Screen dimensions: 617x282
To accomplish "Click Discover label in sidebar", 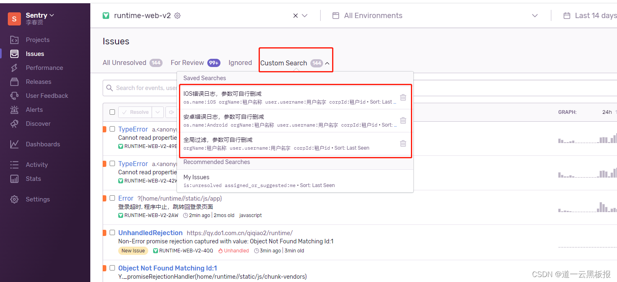I will [x=38, y=124].
